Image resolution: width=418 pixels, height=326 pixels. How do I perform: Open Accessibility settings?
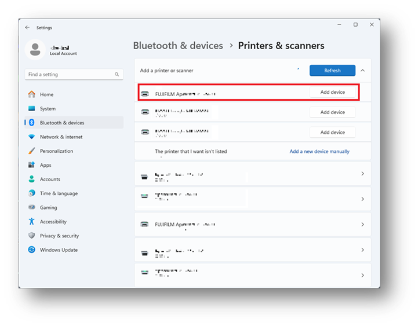pyautogui.click(x=53, y=222)
